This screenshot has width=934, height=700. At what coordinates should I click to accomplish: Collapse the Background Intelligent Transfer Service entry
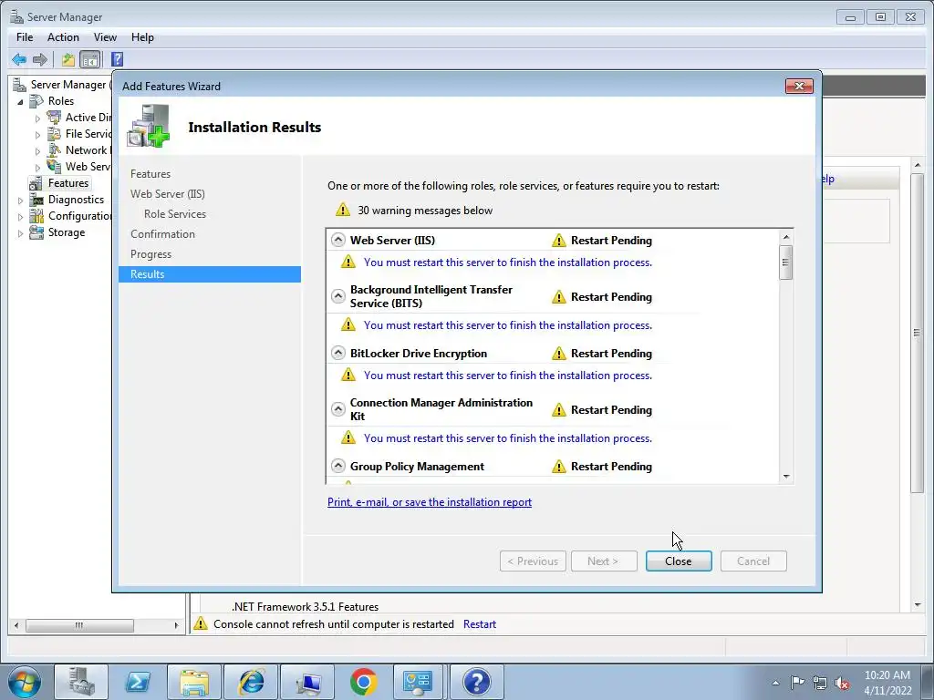337,296
